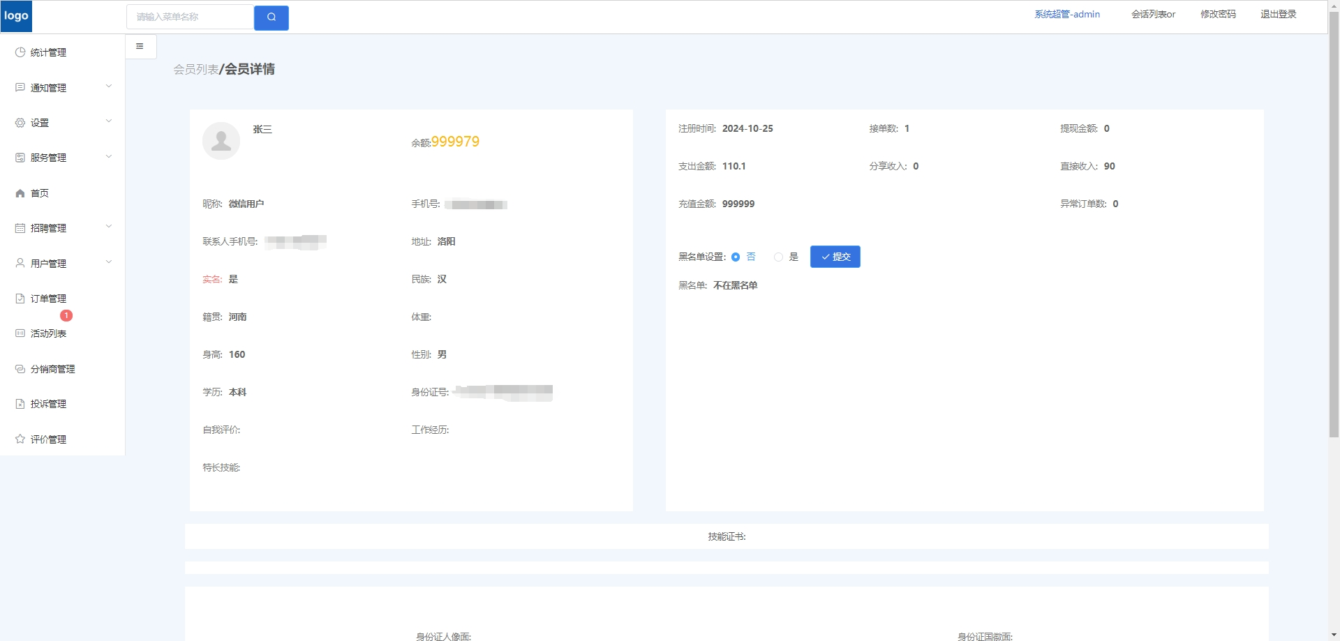Click the red 实名 label

tap(212, 279)
